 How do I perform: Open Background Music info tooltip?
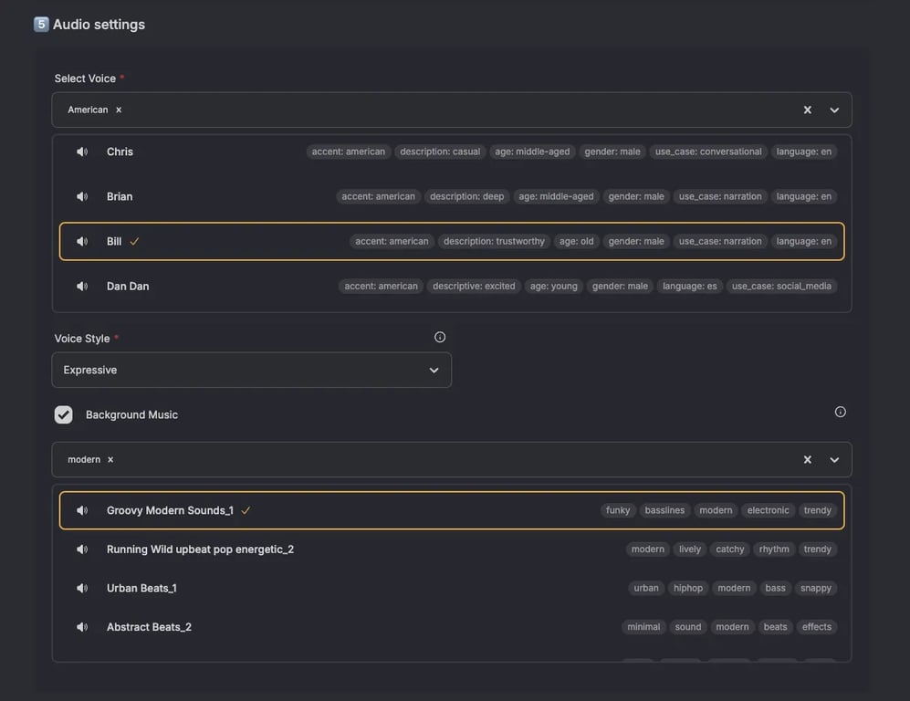[x=841, y=412]
